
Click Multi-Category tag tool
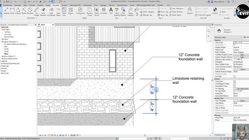pos(147,12)
